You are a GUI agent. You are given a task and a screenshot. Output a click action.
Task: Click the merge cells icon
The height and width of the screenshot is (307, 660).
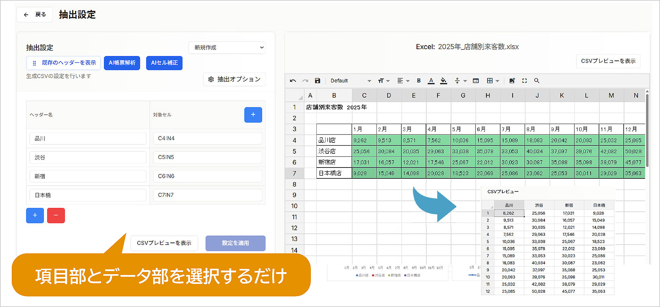[476, 80]
